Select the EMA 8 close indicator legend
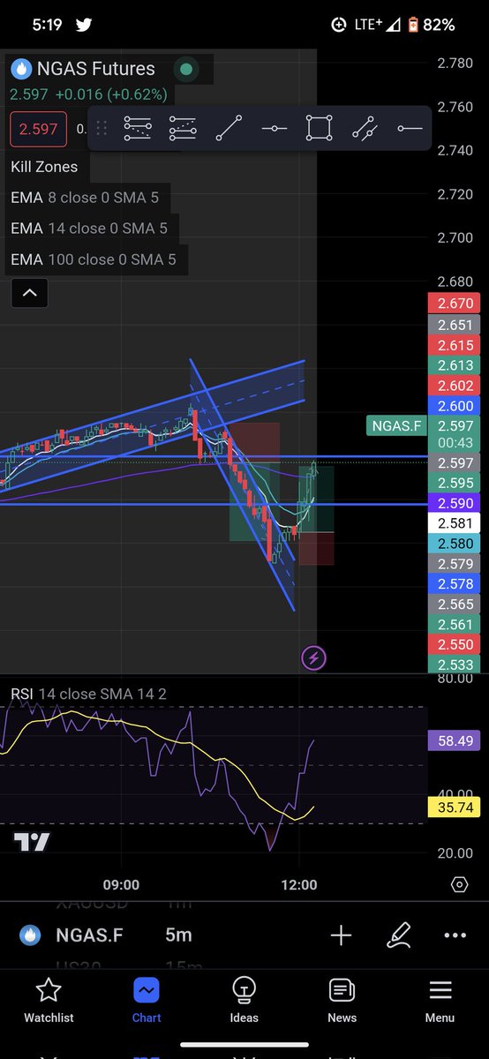The width and height of the screenshot is (489, 1059). (85, 198)
